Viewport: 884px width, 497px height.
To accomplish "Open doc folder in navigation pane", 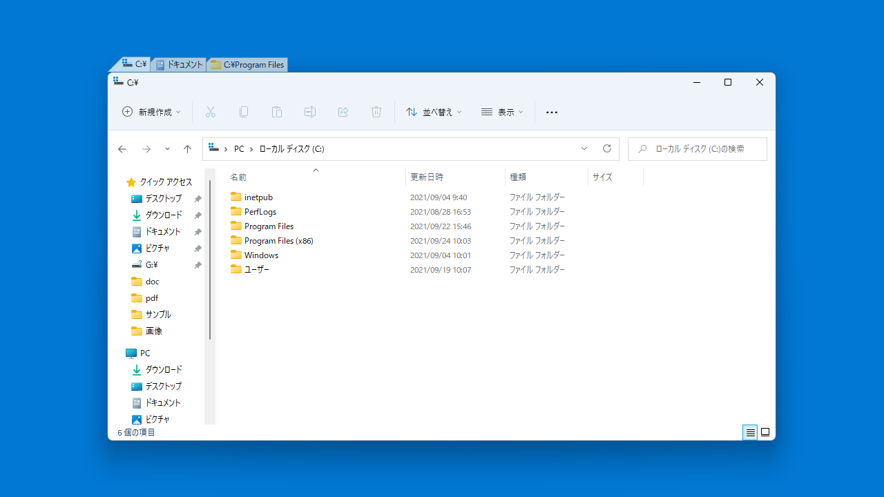I will (152, 282).
